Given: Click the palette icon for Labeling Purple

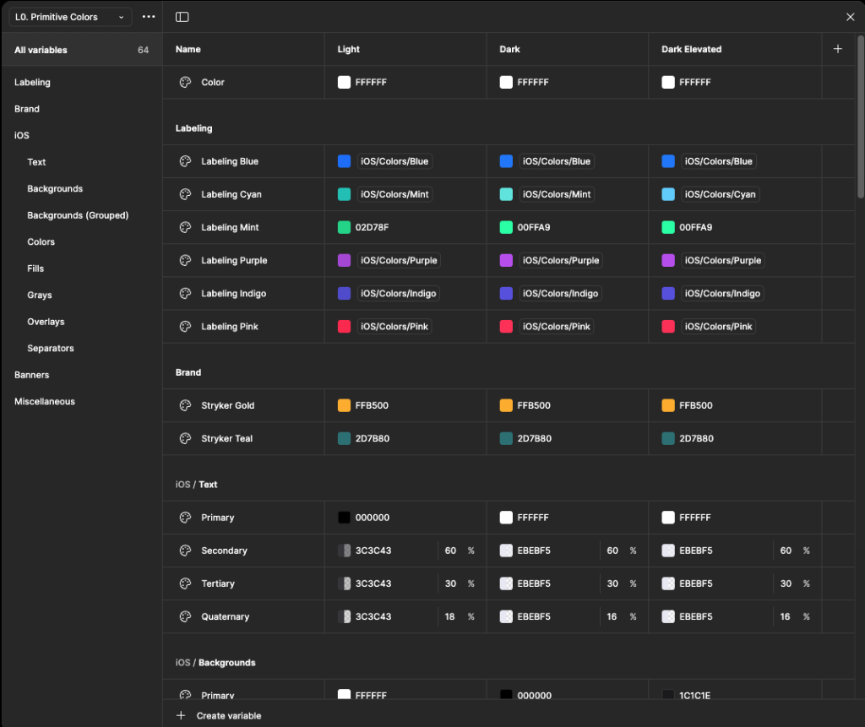Looking at the screenshot, I should point(185,260).
